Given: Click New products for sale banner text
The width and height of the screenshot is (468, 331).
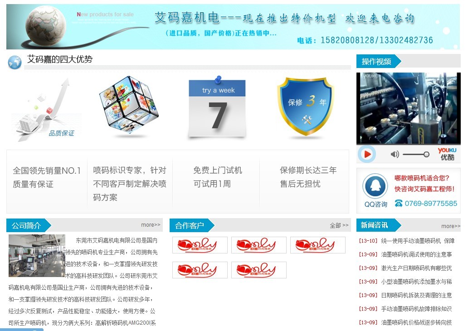Looking at the screenshot, I should pos(105,15).
